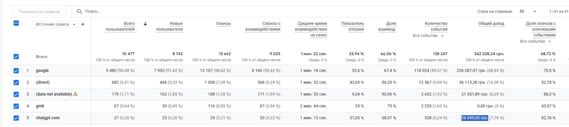Uncheck the google row checkbox
Image resolution: width=569 pixels, height=127 pixels.
16,70
